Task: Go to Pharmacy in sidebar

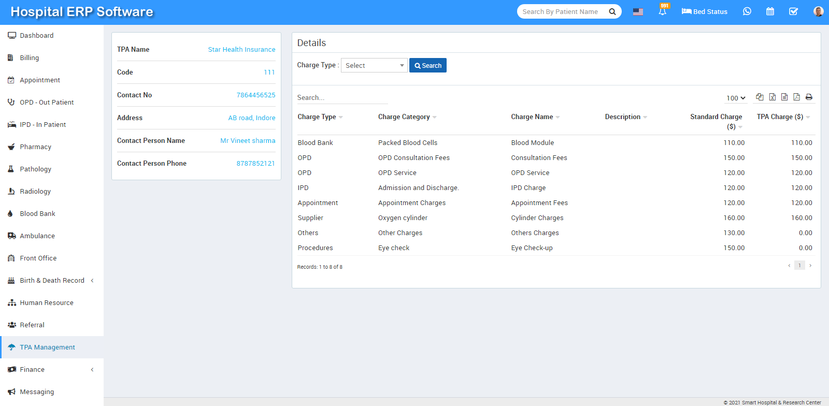Action: click(35, 147)
